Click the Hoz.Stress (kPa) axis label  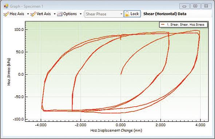tap(9, 72)
